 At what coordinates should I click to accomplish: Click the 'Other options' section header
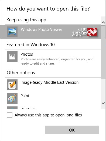tap(21, 73)
